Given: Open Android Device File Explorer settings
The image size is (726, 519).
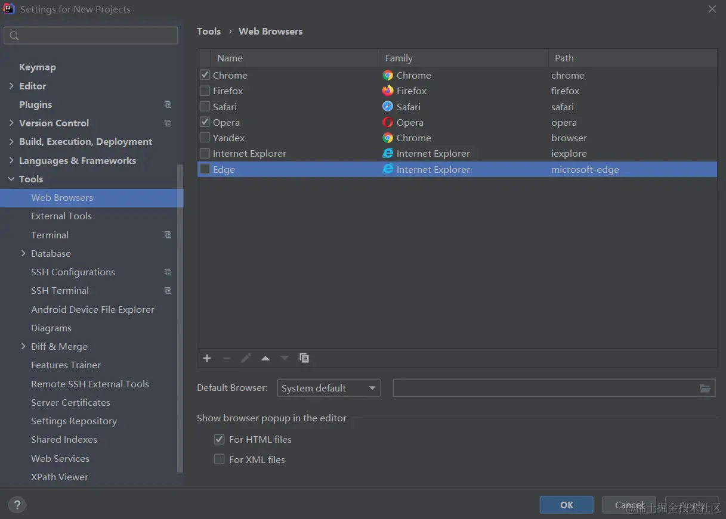Looking at the screenshot, I should (92, 309).
